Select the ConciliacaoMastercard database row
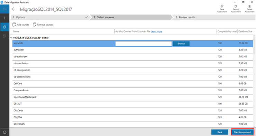Image resolution: width=256 pixels, height=136 pixels. coord(133,98)
